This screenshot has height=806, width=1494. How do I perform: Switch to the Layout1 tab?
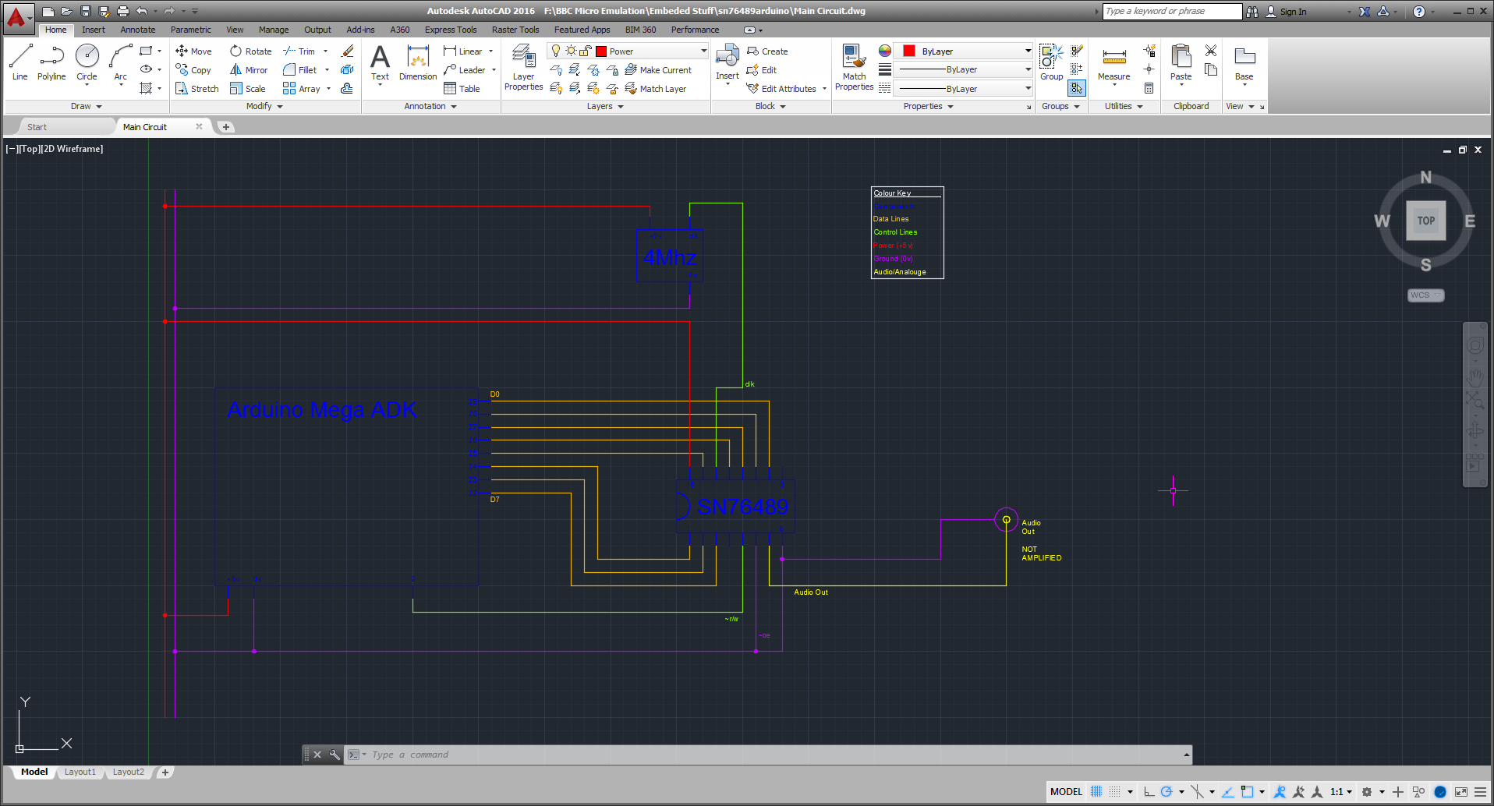click(x=80, y=772)
